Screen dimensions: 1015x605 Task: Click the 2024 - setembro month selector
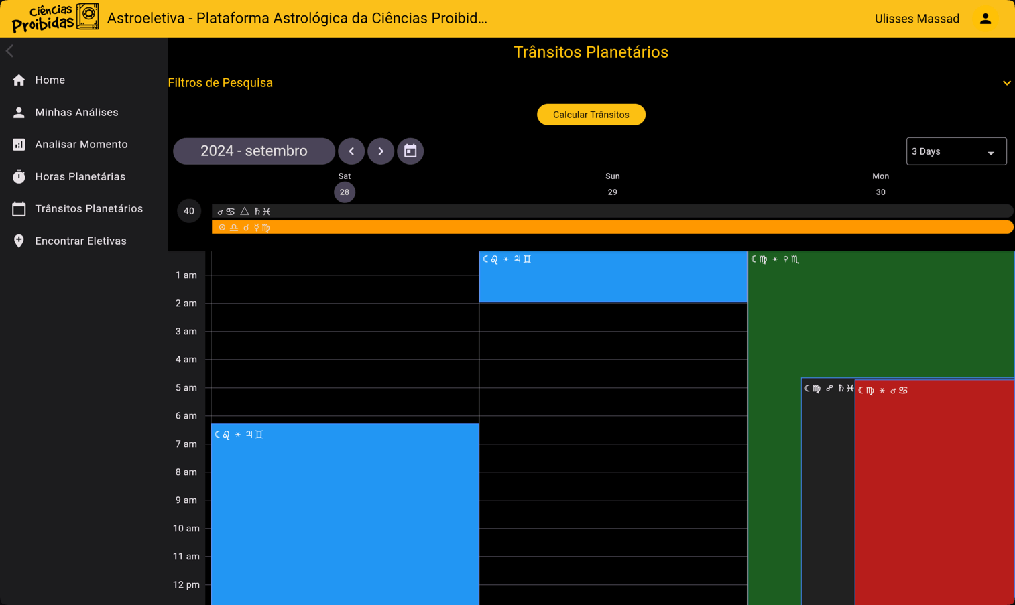pos(254,151)
